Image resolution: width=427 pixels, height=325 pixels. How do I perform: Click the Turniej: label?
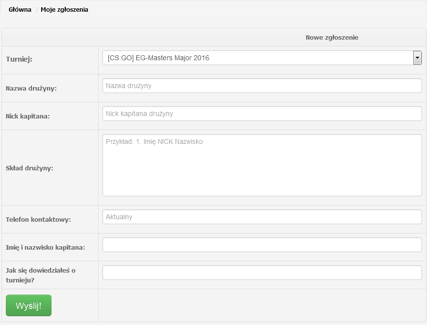pyautogui.click(x=19, y=59)
